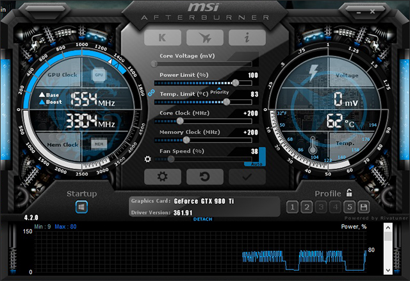Open settings with the gear button

coord(162,177)
